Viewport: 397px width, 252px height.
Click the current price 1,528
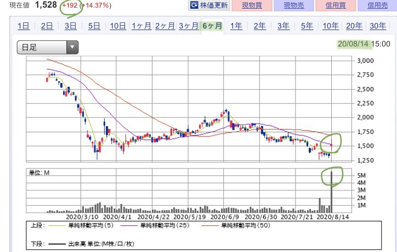click(46, 4)
